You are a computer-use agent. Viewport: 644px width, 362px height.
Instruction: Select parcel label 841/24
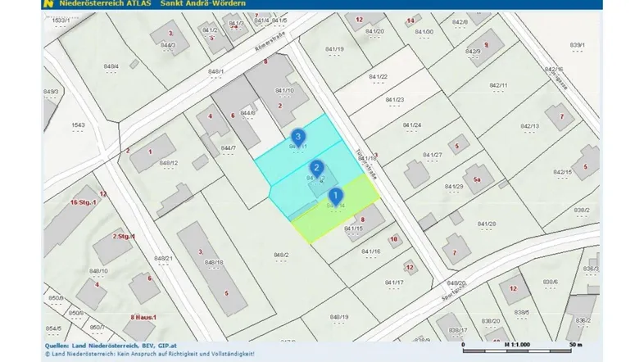pos(411,125)
